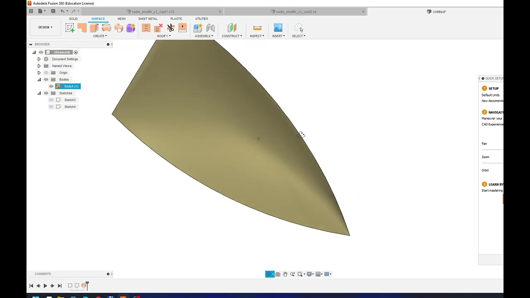Screen dimensions: 530x298
Task: Click the Orbit navigation tool
Action: coord(269,274)
